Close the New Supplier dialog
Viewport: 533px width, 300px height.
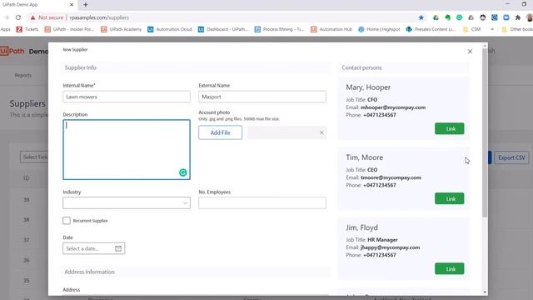[470, 52]
